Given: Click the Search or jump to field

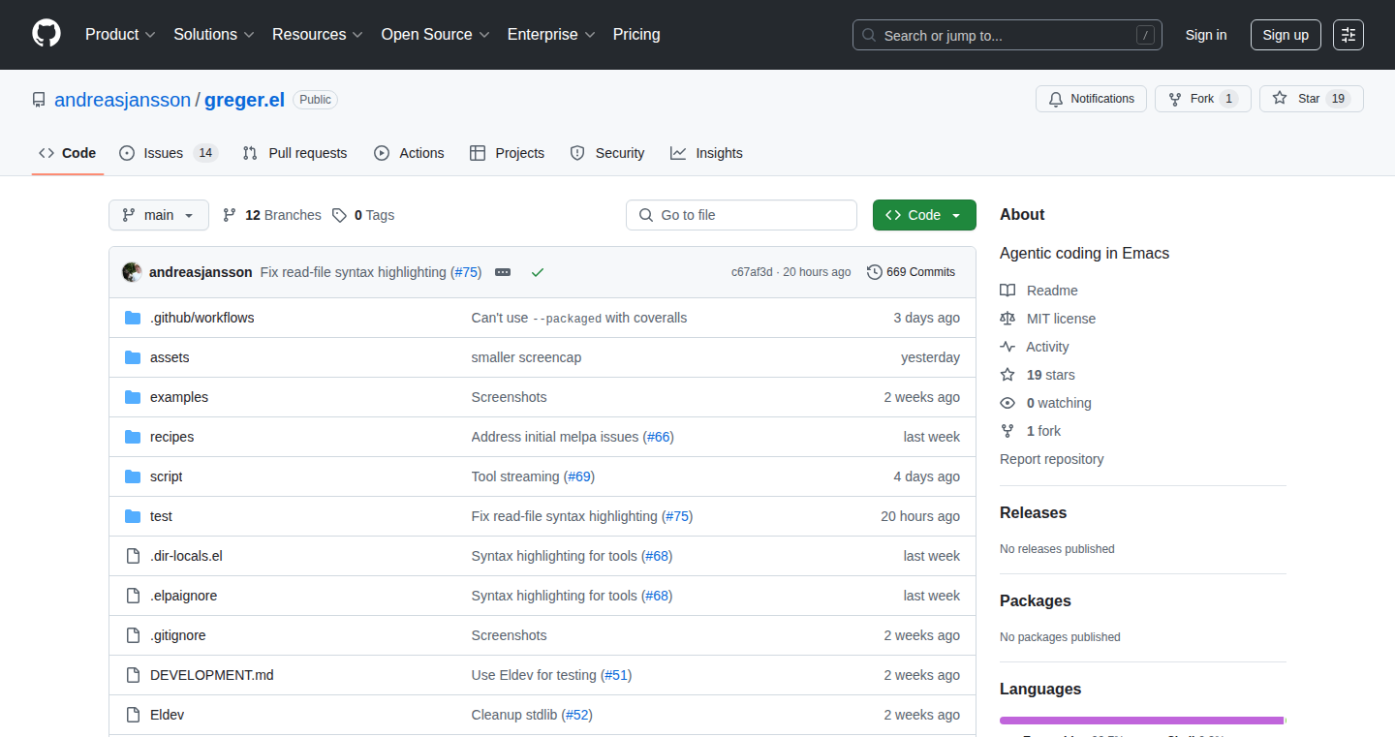Looking at the screenshot, I should 1007,35.
